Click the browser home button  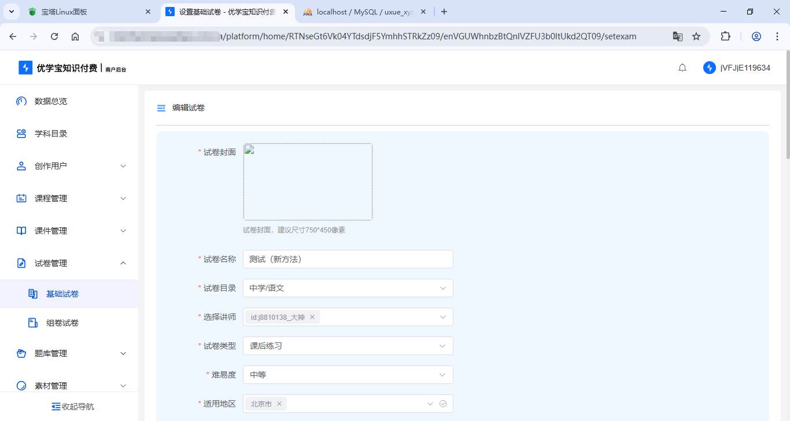coord(75,36)
